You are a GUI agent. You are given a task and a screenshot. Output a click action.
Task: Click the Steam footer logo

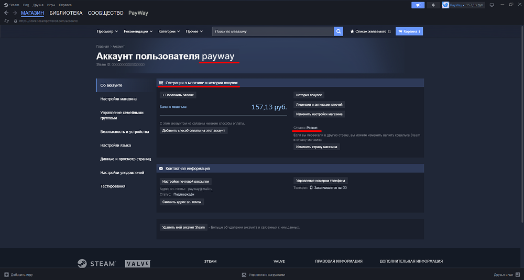coord(96,263)
